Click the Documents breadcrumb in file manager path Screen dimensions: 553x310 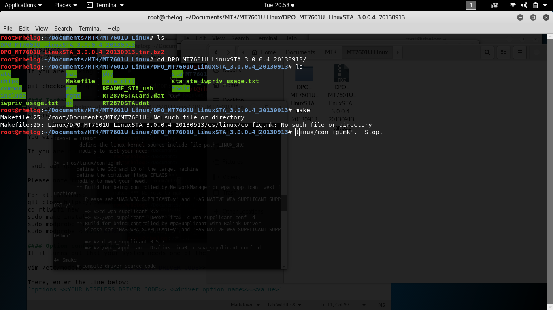(300, 52)
